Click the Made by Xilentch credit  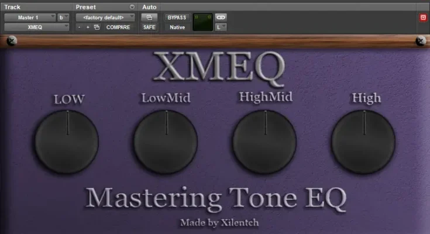click(219, 222)
